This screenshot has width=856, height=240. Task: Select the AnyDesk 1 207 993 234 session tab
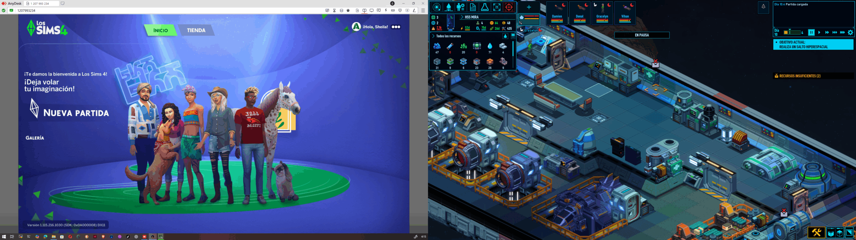coord(41,3)
